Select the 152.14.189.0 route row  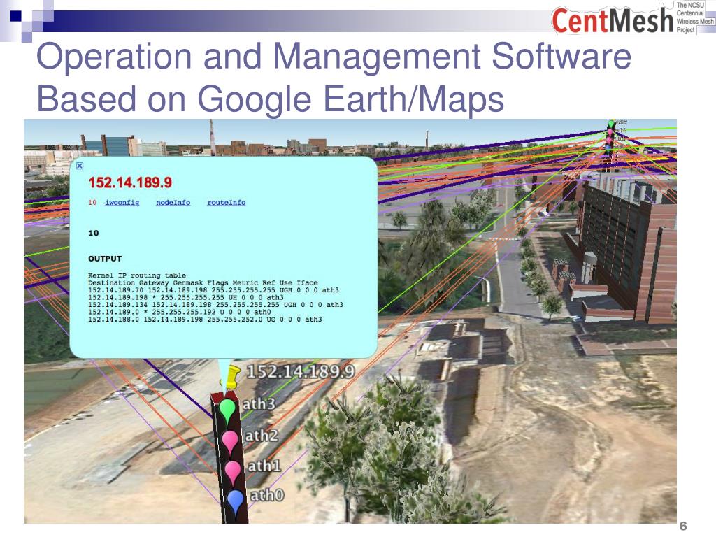(180, 312)
